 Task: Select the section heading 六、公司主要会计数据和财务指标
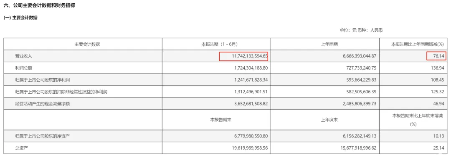pyautogui.click(x=39, y=5)
